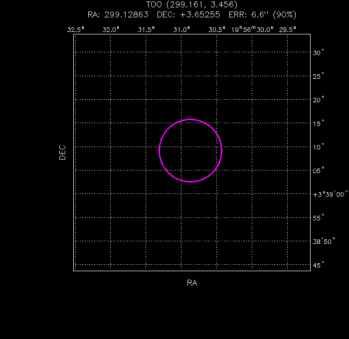Screen dimensions: 349x339
Task: Click the 05" declination tick label
Action: click(x=318, y=170)
